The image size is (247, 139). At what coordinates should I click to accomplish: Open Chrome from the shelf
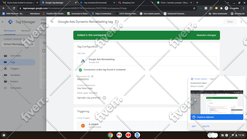pyautogui.click(x=110, y=135)
